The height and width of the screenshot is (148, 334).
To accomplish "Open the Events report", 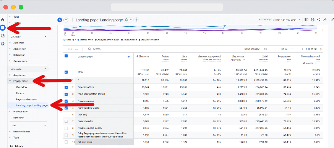I will coord(20,93).
